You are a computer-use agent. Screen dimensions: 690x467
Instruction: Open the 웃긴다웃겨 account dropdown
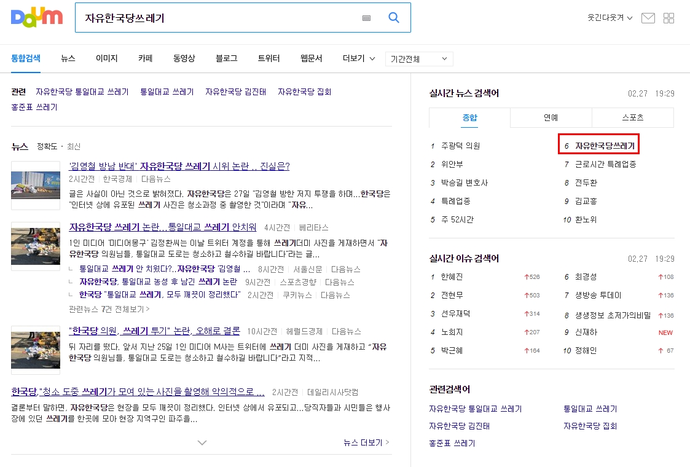pos(610,18)
